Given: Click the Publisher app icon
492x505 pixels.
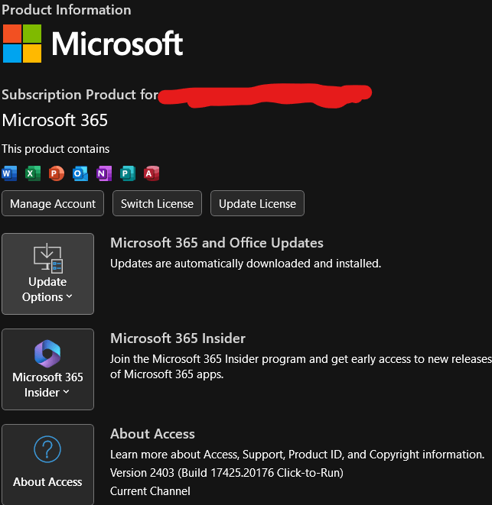Looking at the screenshot, I should coord(128,173).
